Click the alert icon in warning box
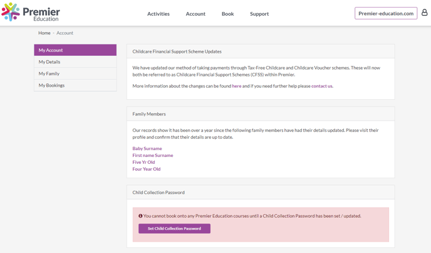 pyautogui.click(x=140, y=216)
